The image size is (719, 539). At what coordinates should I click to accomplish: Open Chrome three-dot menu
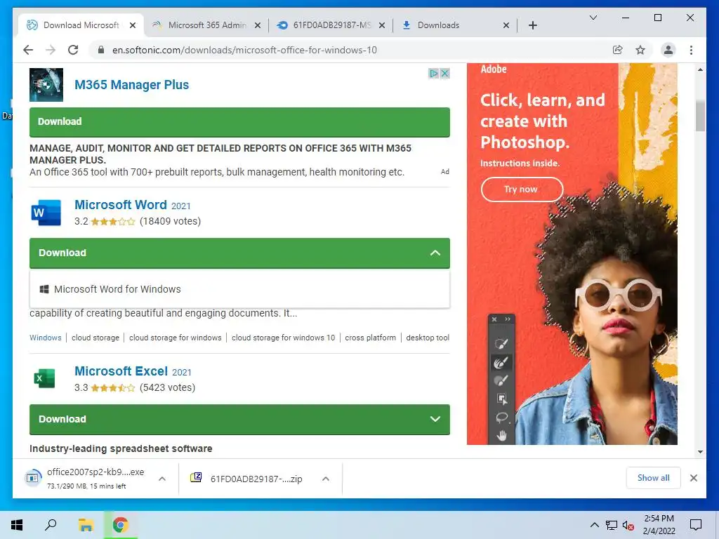point(691,50)
